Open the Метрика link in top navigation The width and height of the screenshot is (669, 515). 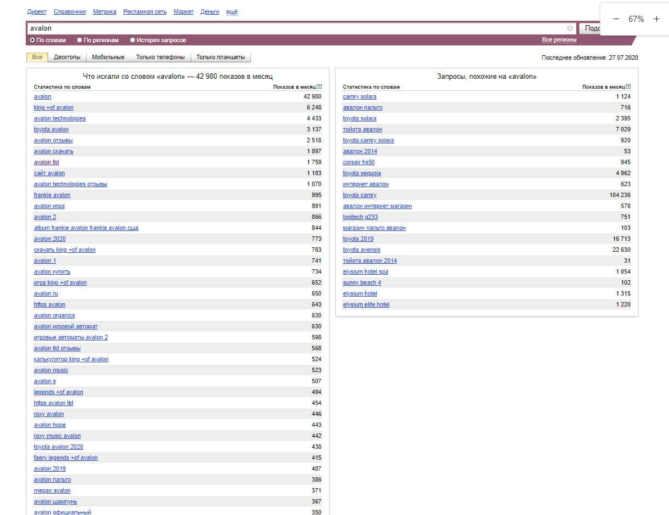coord(105,12)
